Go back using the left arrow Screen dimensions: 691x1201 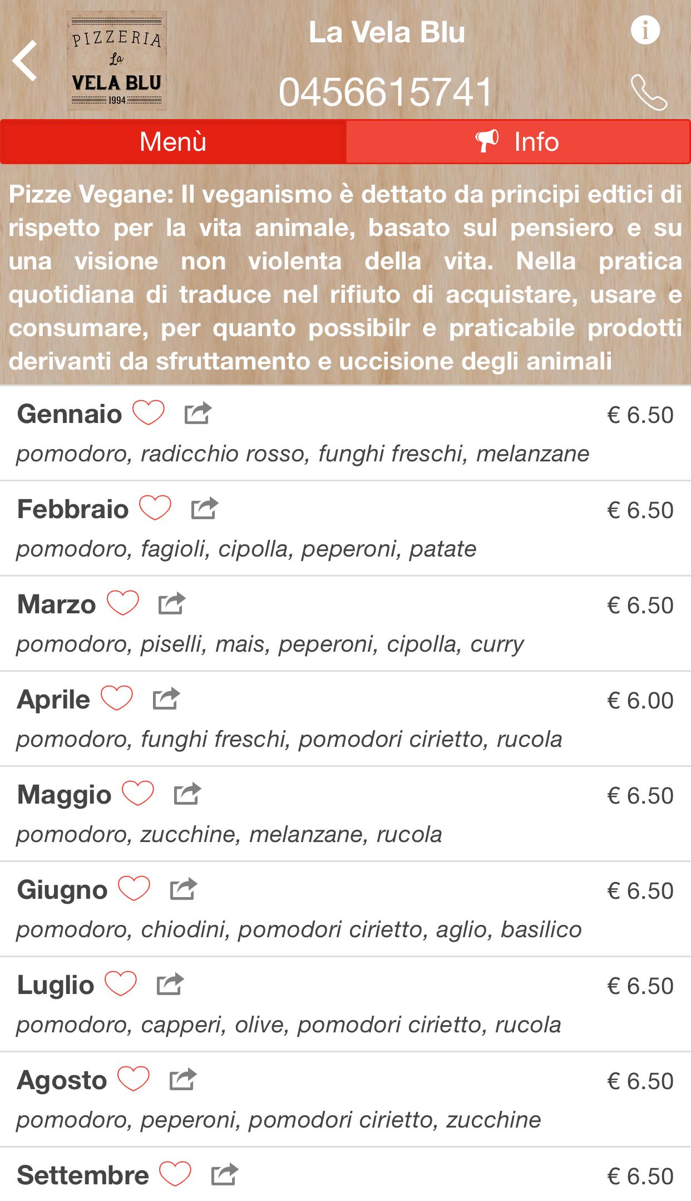click(25, 61)
